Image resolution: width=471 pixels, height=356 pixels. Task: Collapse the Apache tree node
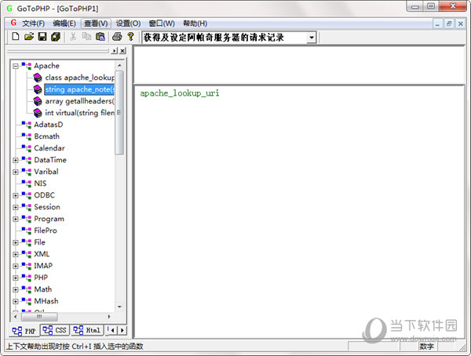[16, 66]
